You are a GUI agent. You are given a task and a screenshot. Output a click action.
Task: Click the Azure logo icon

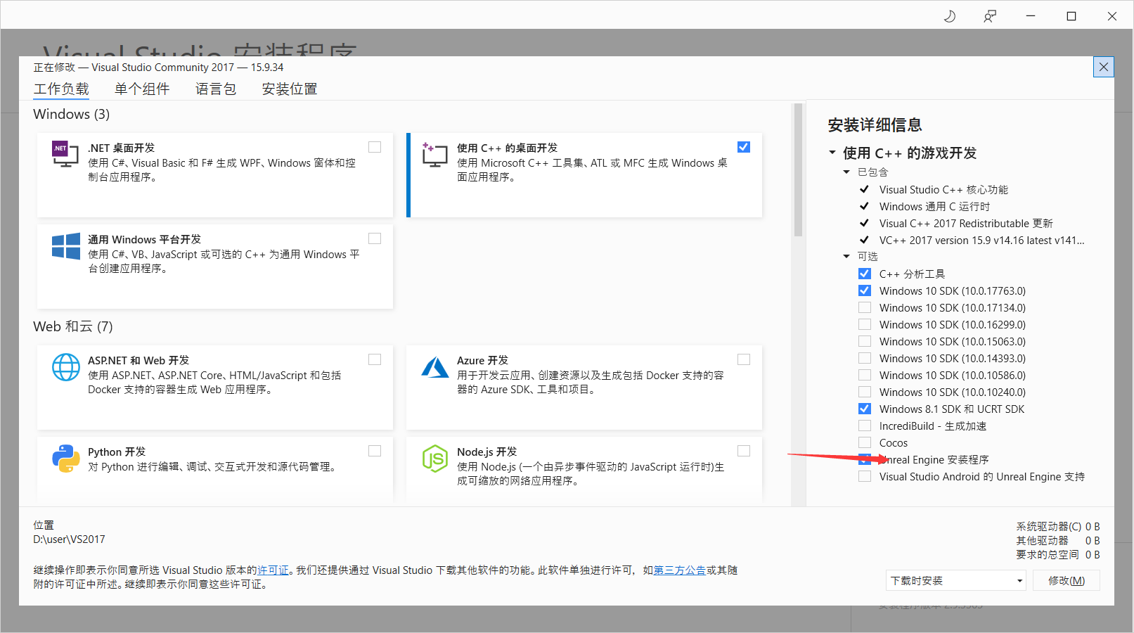click(435, 367)
